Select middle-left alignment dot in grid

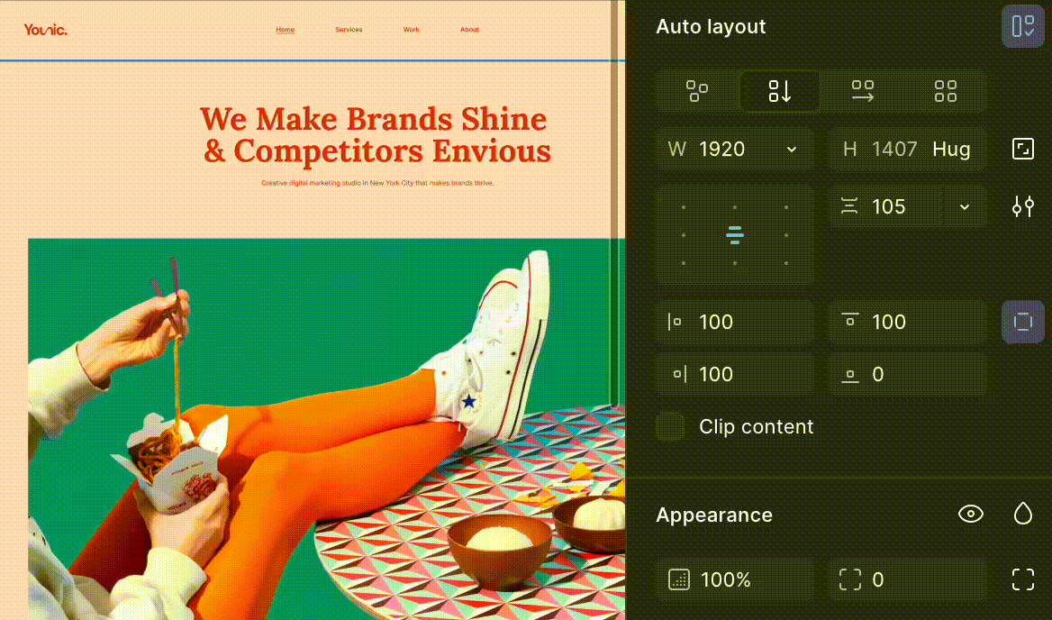click(x=684, y=235)
